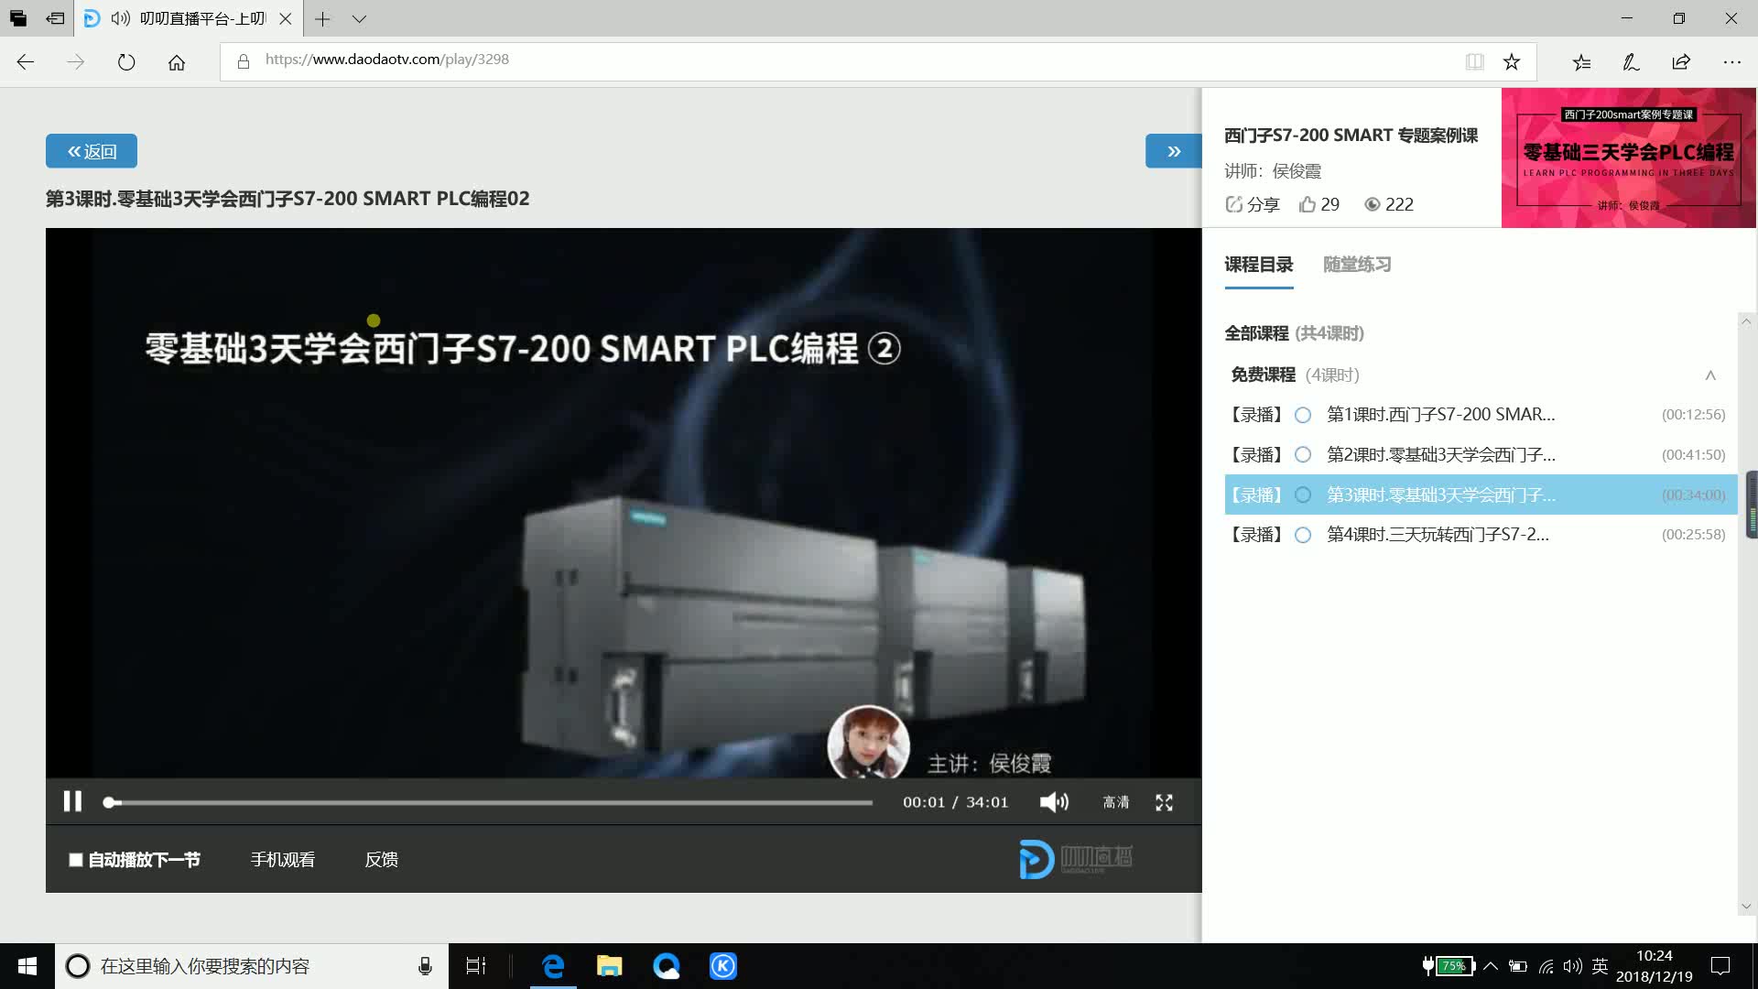Open 手机观看 option
Viewport: 1758px width, 989px height.
point(283,860)
